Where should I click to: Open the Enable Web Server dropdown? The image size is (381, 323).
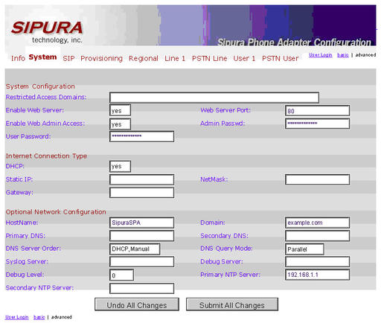pos(120,110)
